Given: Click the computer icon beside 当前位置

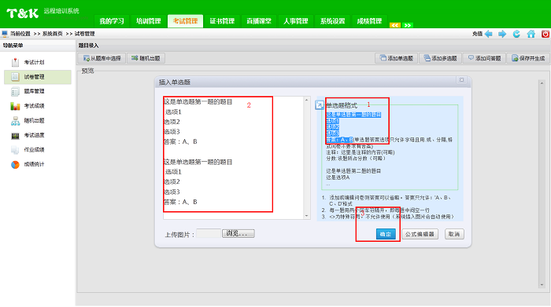Looking at the screenshot, I should point(5,34).
